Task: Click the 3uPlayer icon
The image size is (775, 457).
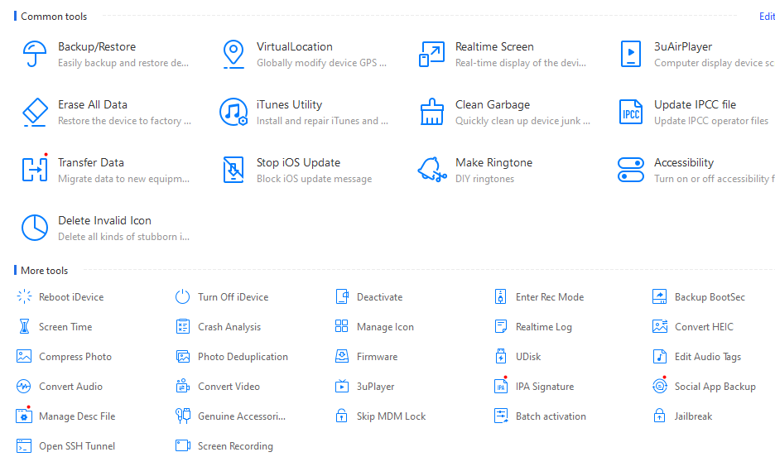Action: click(341, 386)
